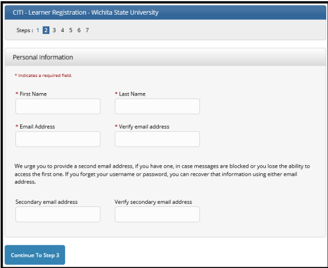The image size is (328, 268).
Task: Click the 'Last Name' label
Action: [132, 94]
